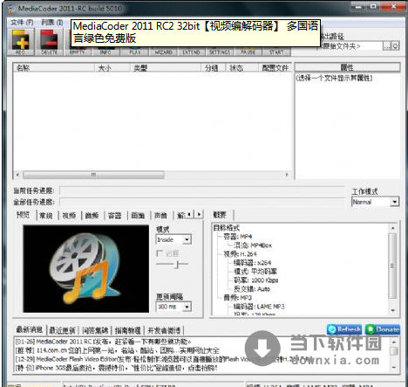Open the 问答集锦 news tab
This screenshot has height=387, width=408.
(x=95, y=330)
